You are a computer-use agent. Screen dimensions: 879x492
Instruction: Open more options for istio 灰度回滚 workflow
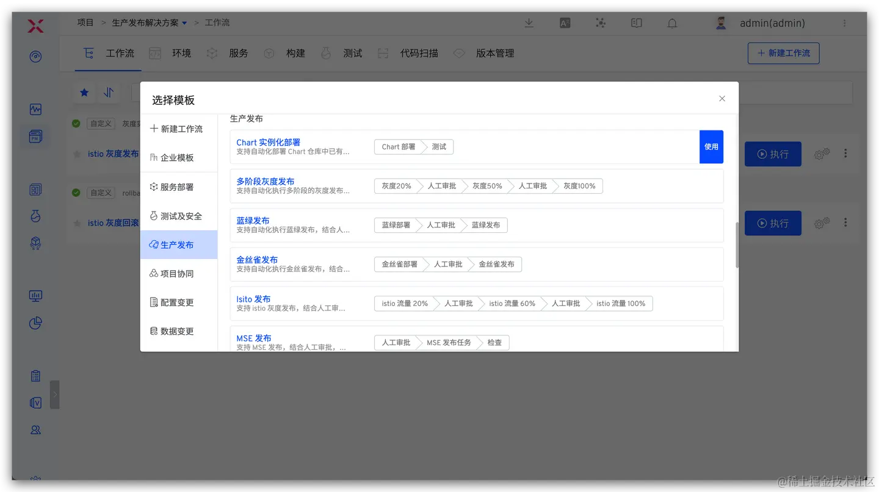845,223
